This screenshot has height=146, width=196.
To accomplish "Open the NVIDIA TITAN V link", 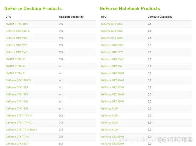I will [15, 59].
